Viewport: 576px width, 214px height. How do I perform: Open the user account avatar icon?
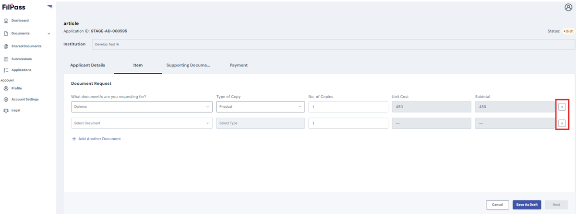click(568, 7)
